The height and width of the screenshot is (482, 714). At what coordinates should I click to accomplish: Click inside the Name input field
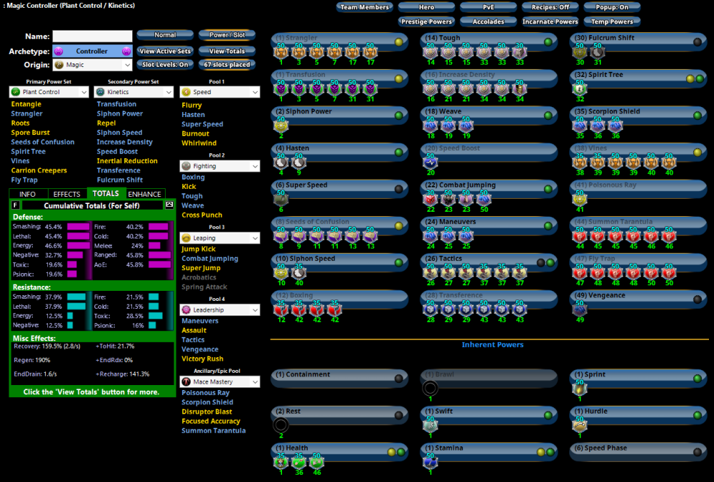coord(91,36)
